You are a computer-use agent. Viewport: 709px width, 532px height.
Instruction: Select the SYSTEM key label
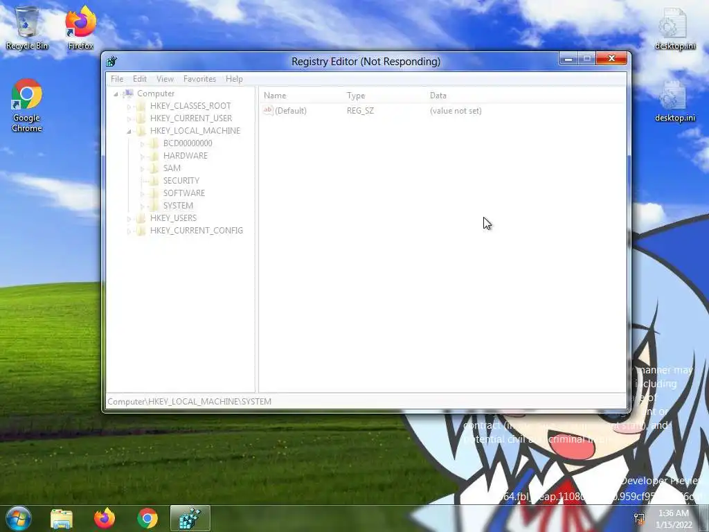point(178,206)
